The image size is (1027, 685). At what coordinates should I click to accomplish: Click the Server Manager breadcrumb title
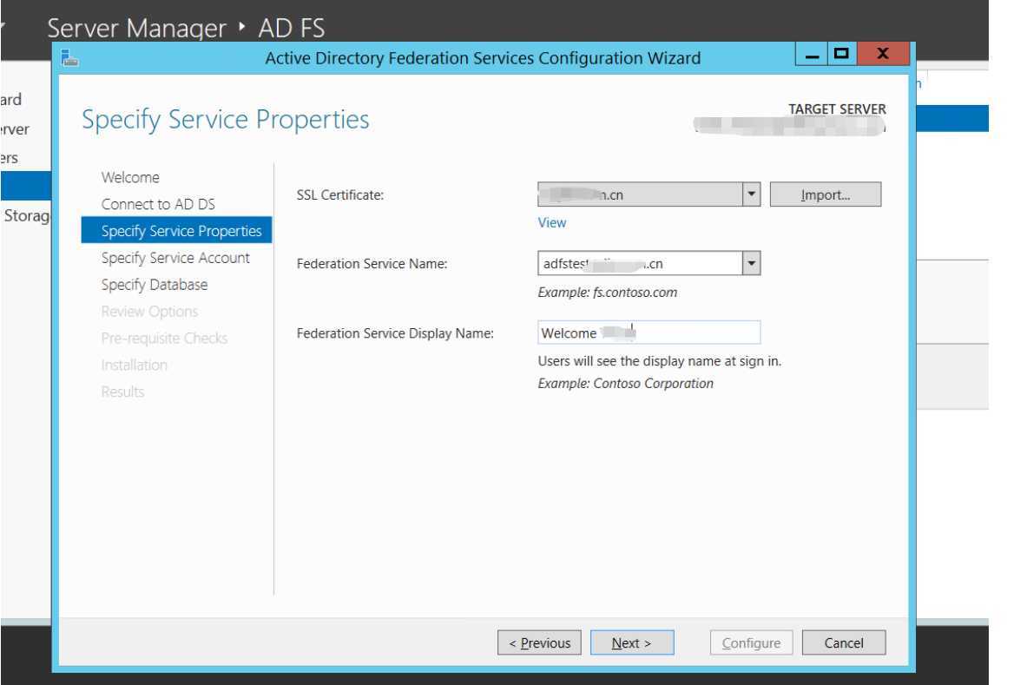(136, 28)
